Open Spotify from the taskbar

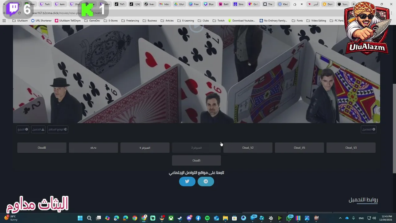207,218
